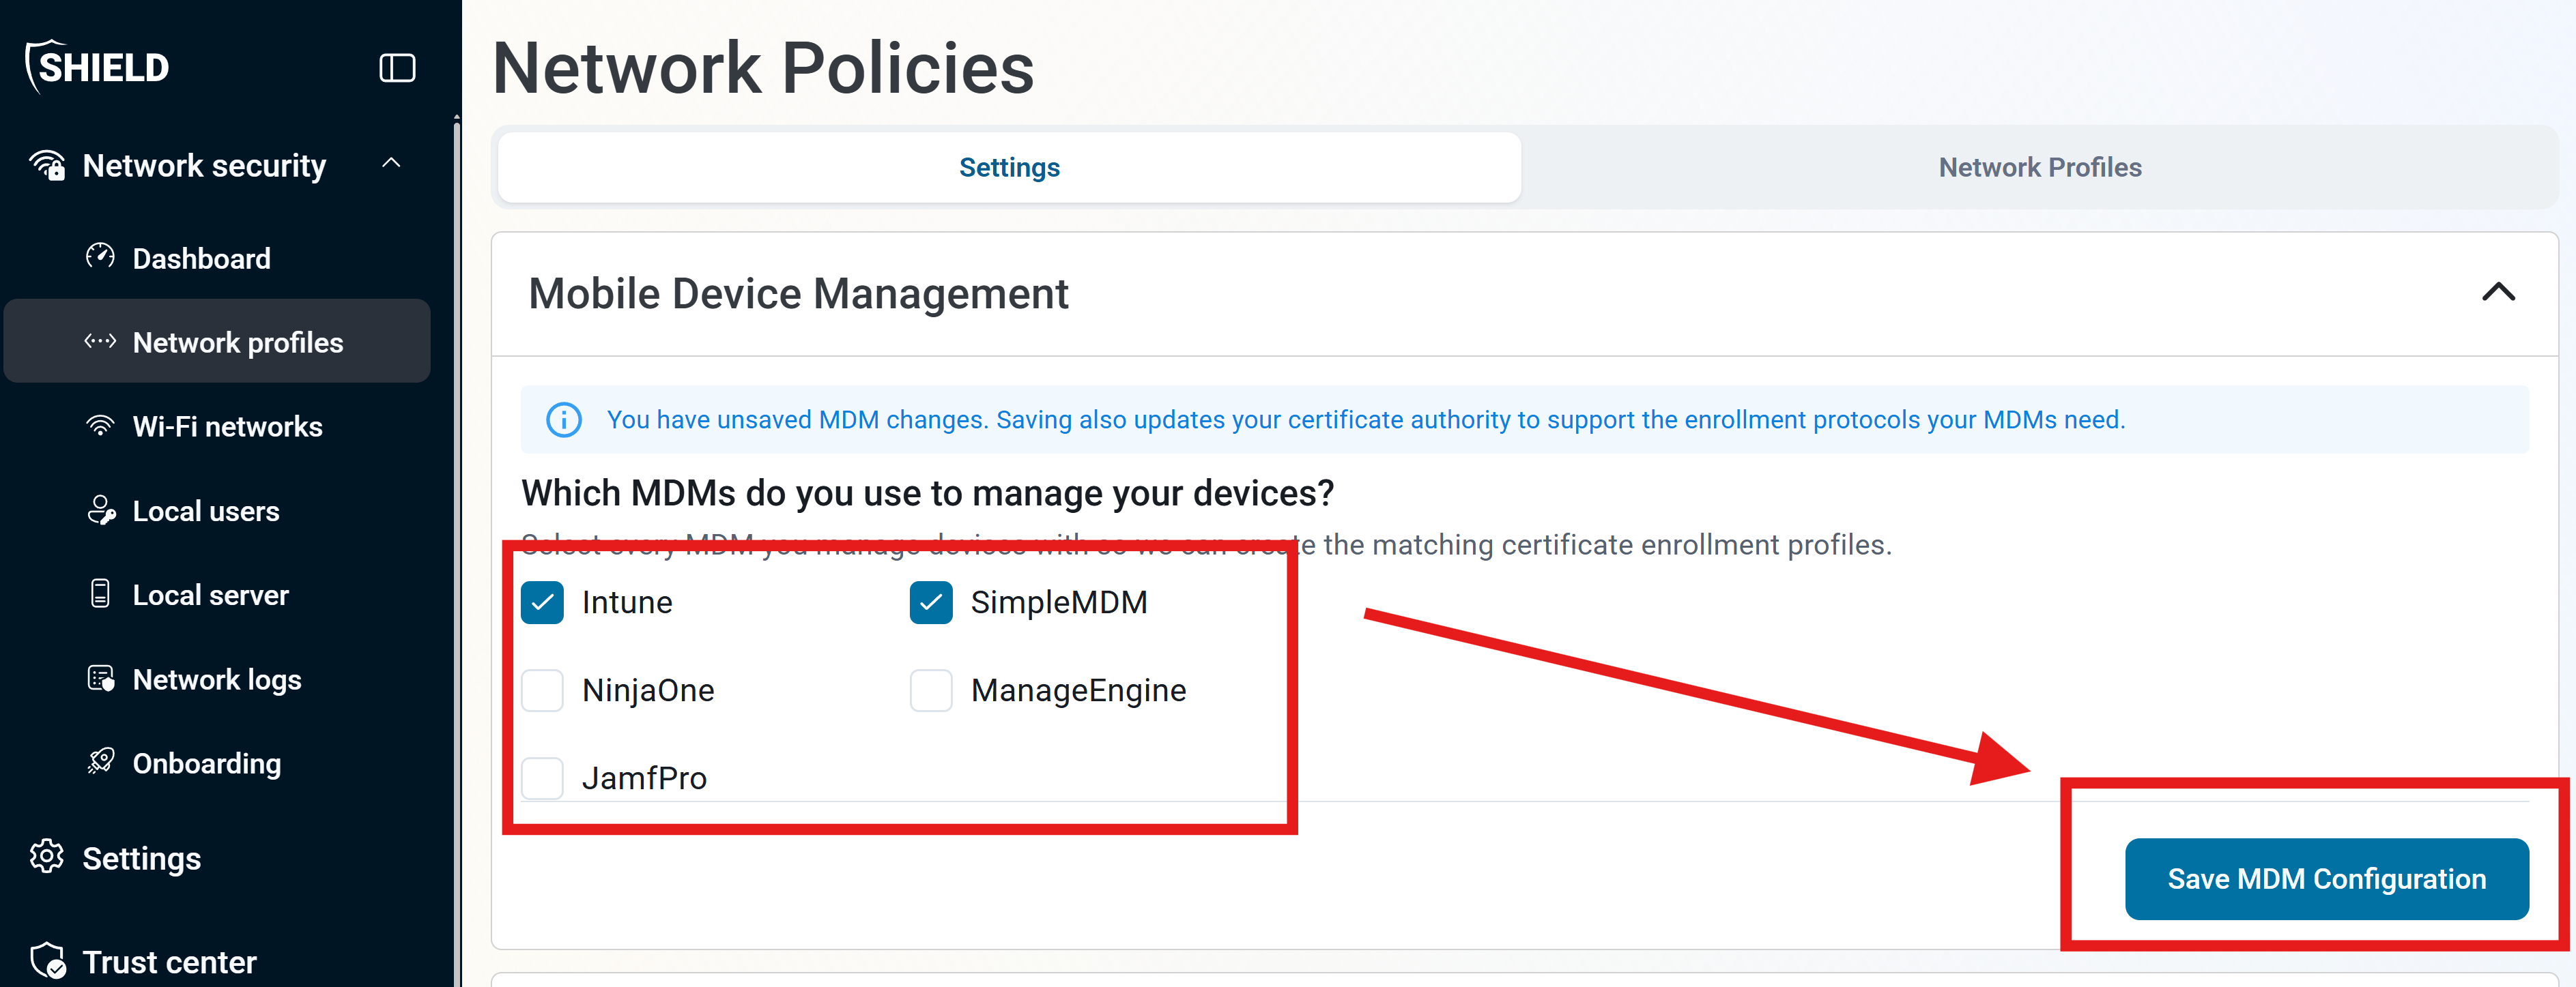Image resolution: width=2576 pixels, height=987 pixels.
Task: Click the Dashboard gauge icon
Action: click(100, 258)
